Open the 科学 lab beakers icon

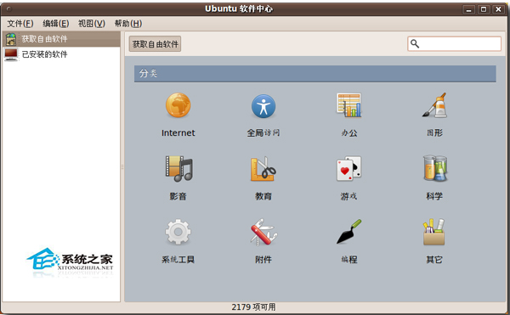[x=435, y=168]
